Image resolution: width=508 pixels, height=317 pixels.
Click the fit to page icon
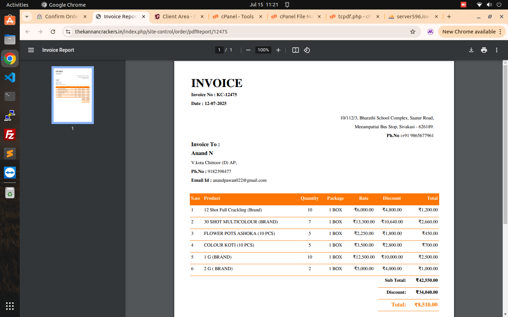pyautogui.click(x=296, y=50)
